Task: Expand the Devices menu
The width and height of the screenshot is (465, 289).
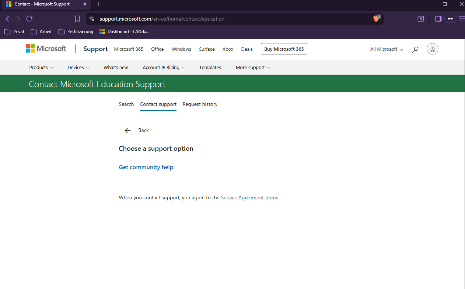Action: (78, 68)
